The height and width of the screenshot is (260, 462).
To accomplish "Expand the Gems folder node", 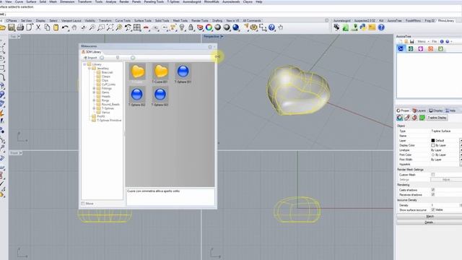I will [94, 92].
